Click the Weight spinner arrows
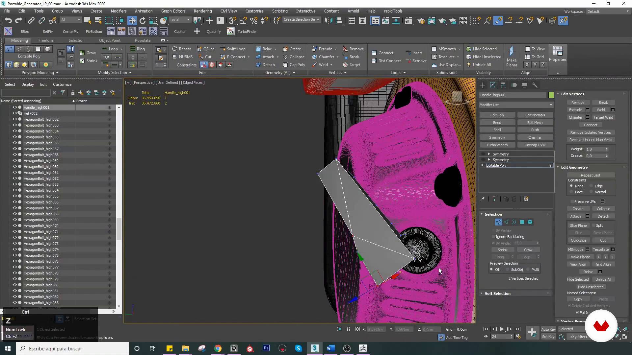This screenshot has height=355, width=632. tap(607, 149)
